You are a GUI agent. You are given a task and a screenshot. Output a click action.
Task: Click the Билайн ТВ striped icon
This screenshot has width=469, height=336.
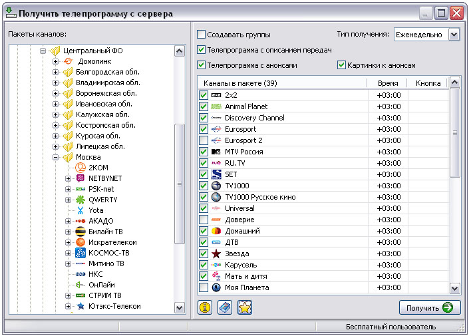80,232
